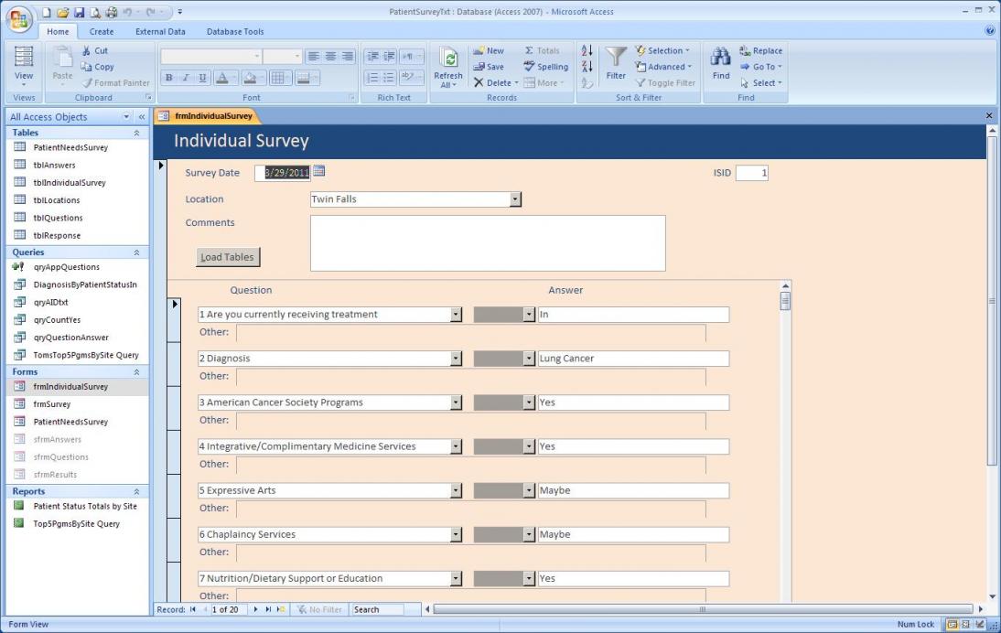
Task: Click the Spelling check icon
Action: pyautogui.click(x=546, y=67)
